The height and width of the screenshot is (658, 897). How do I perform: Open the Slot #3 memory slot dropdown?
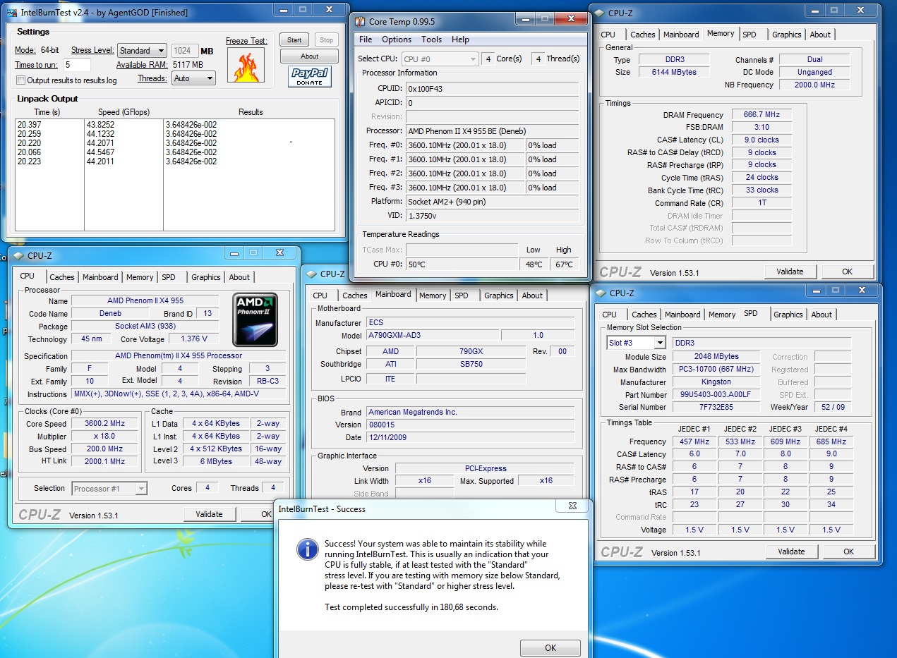636,343
